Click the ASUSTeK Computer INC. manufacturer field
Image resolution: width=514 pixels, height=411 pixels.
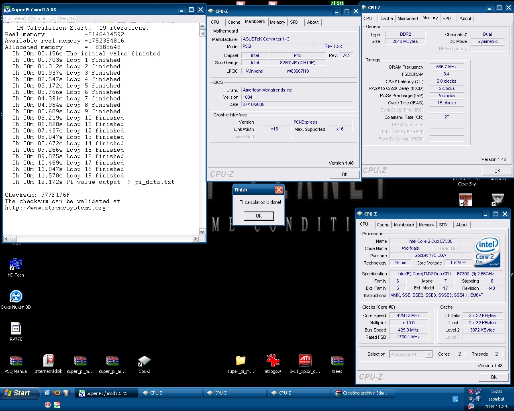tap(297, 39)
